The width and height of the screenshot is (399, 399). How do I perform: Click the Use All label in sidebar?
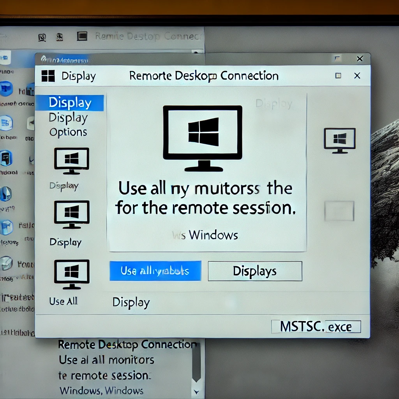64,301
